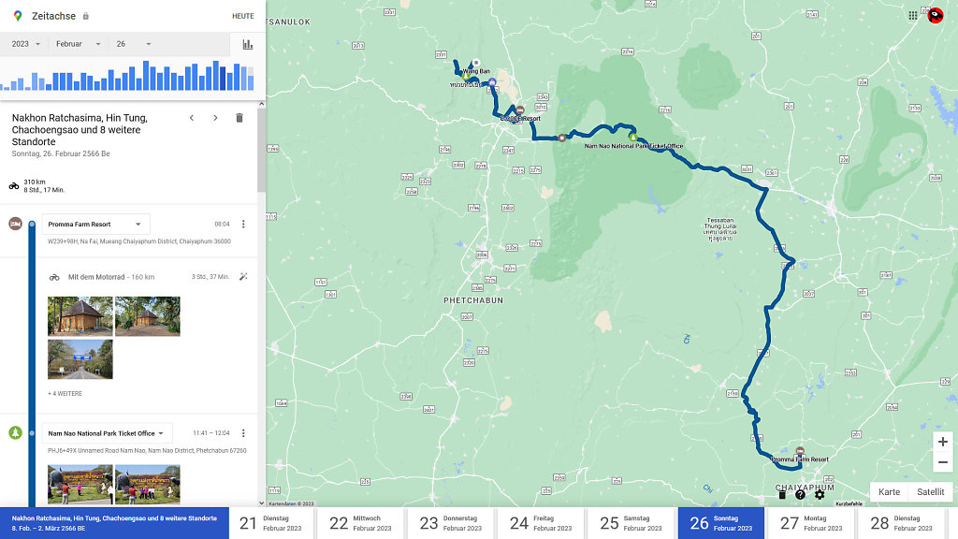Zoom in on the map
The image size is (958, 539).
[942, 442]
